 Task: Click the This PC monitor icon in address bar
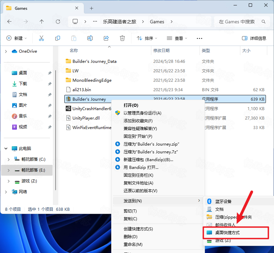(x=75, y=22)
